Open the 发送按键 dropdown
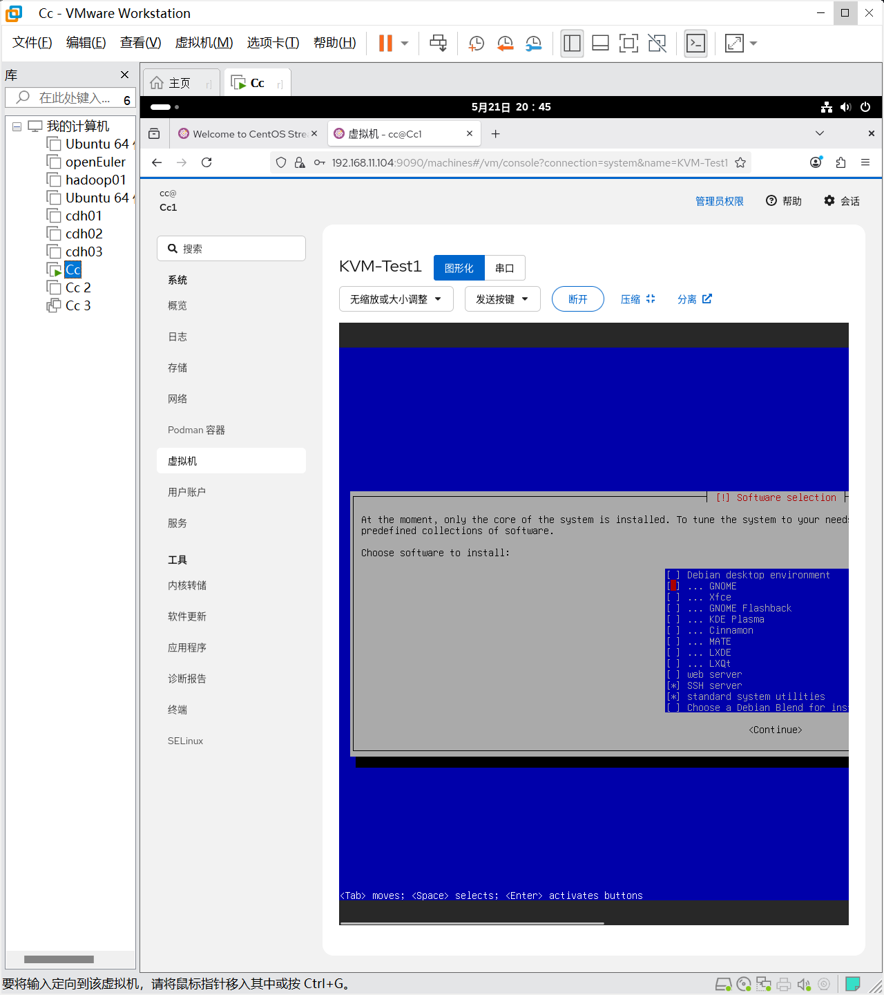The width and height of the screenshot is (884, 995). 502,299
